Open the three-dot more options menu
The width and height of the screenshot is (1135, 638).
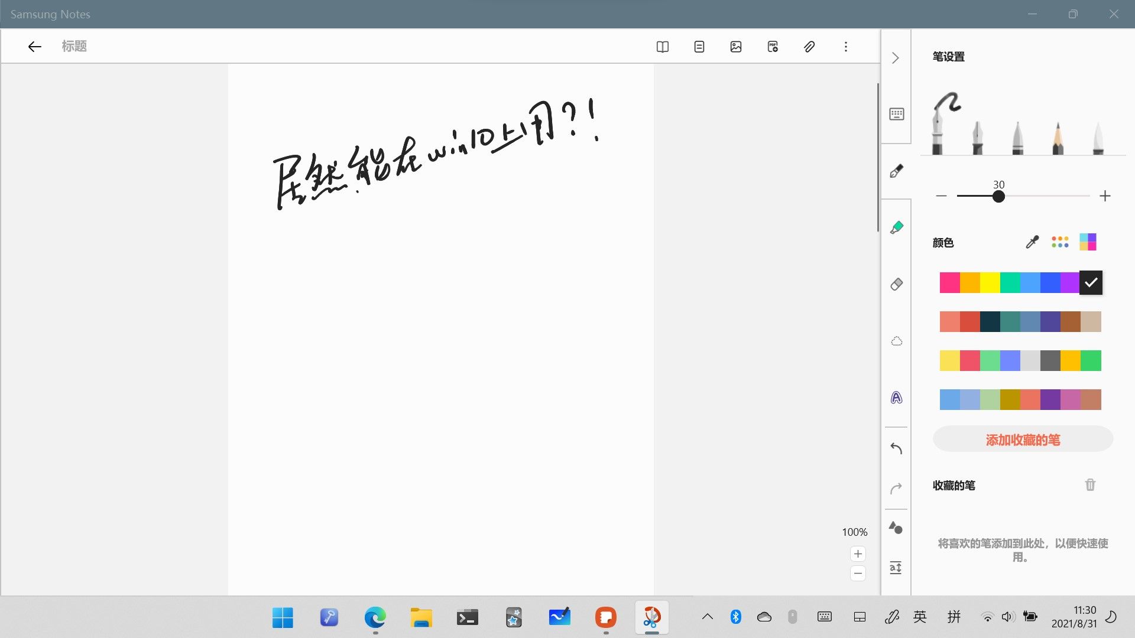click(845, 47)
